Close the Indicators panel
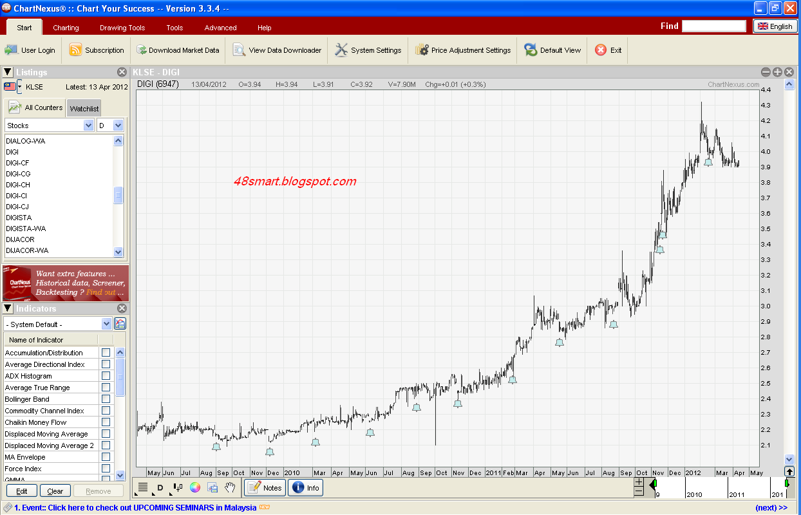 (x=122, y=309)
